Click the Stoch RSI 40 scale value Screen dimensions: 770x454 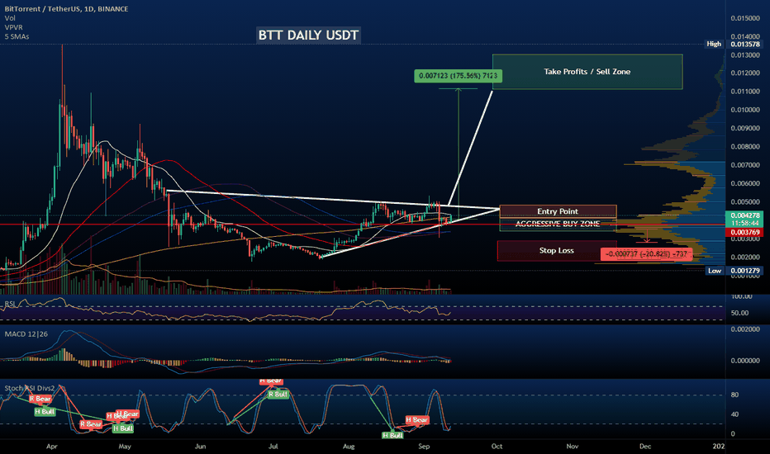point(734,414)
